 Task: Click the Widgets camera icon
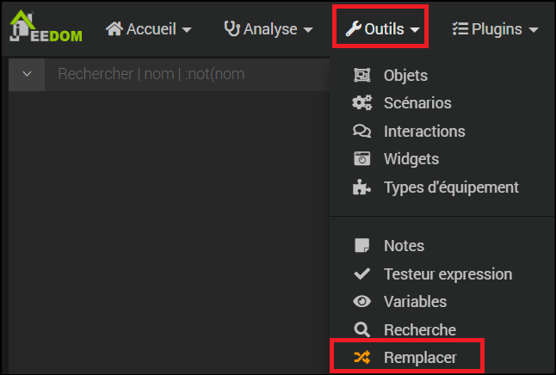[x=361, y=158]
